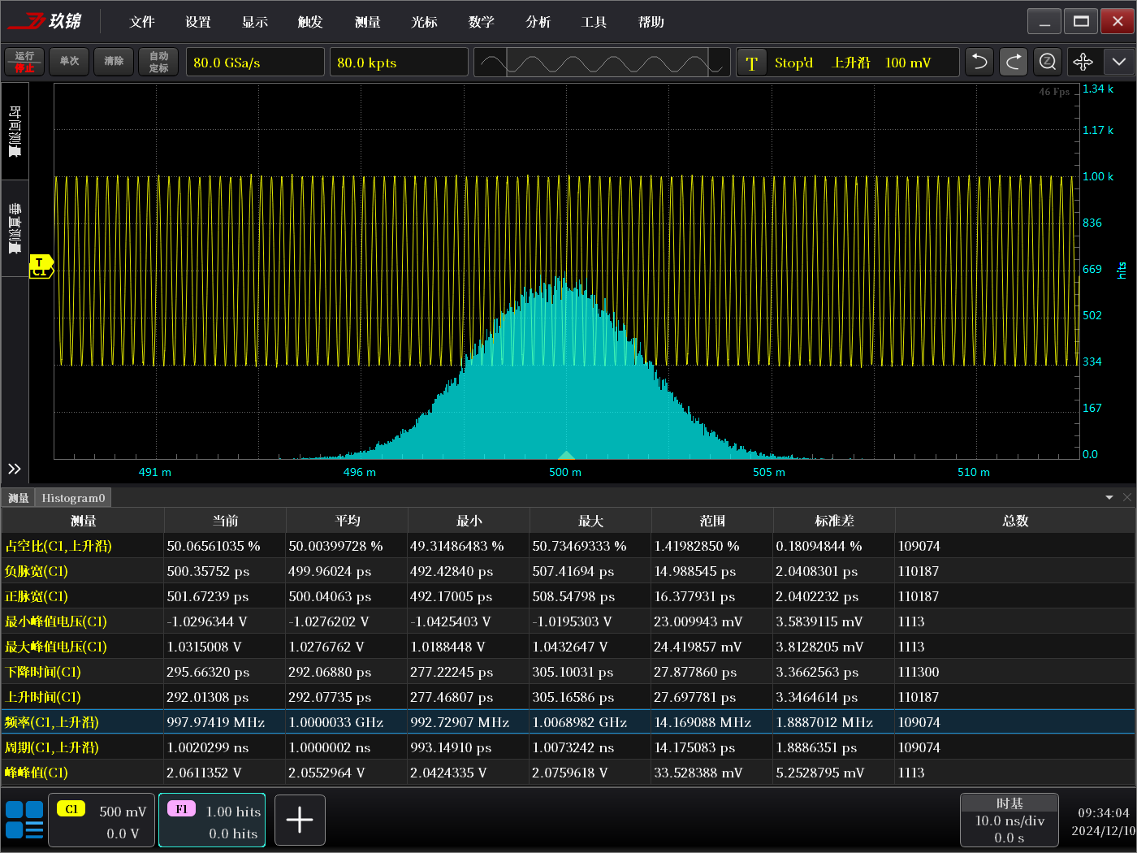Close the measurement panel with X

click(x=1127, y=497)
